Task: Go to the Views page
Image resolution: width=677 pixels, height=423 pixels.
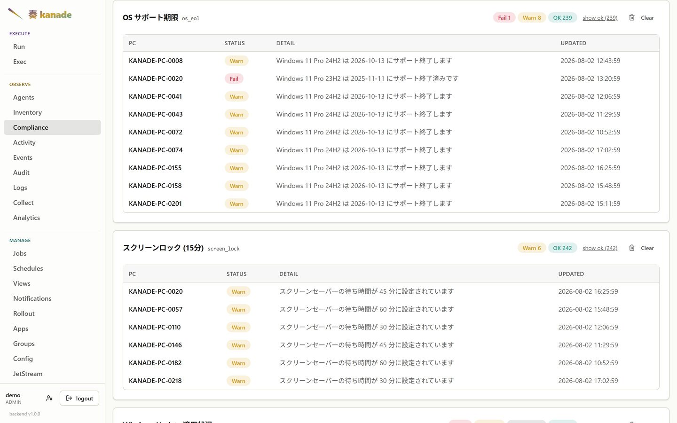Action: pyautogui.click(x=52, y=283)
